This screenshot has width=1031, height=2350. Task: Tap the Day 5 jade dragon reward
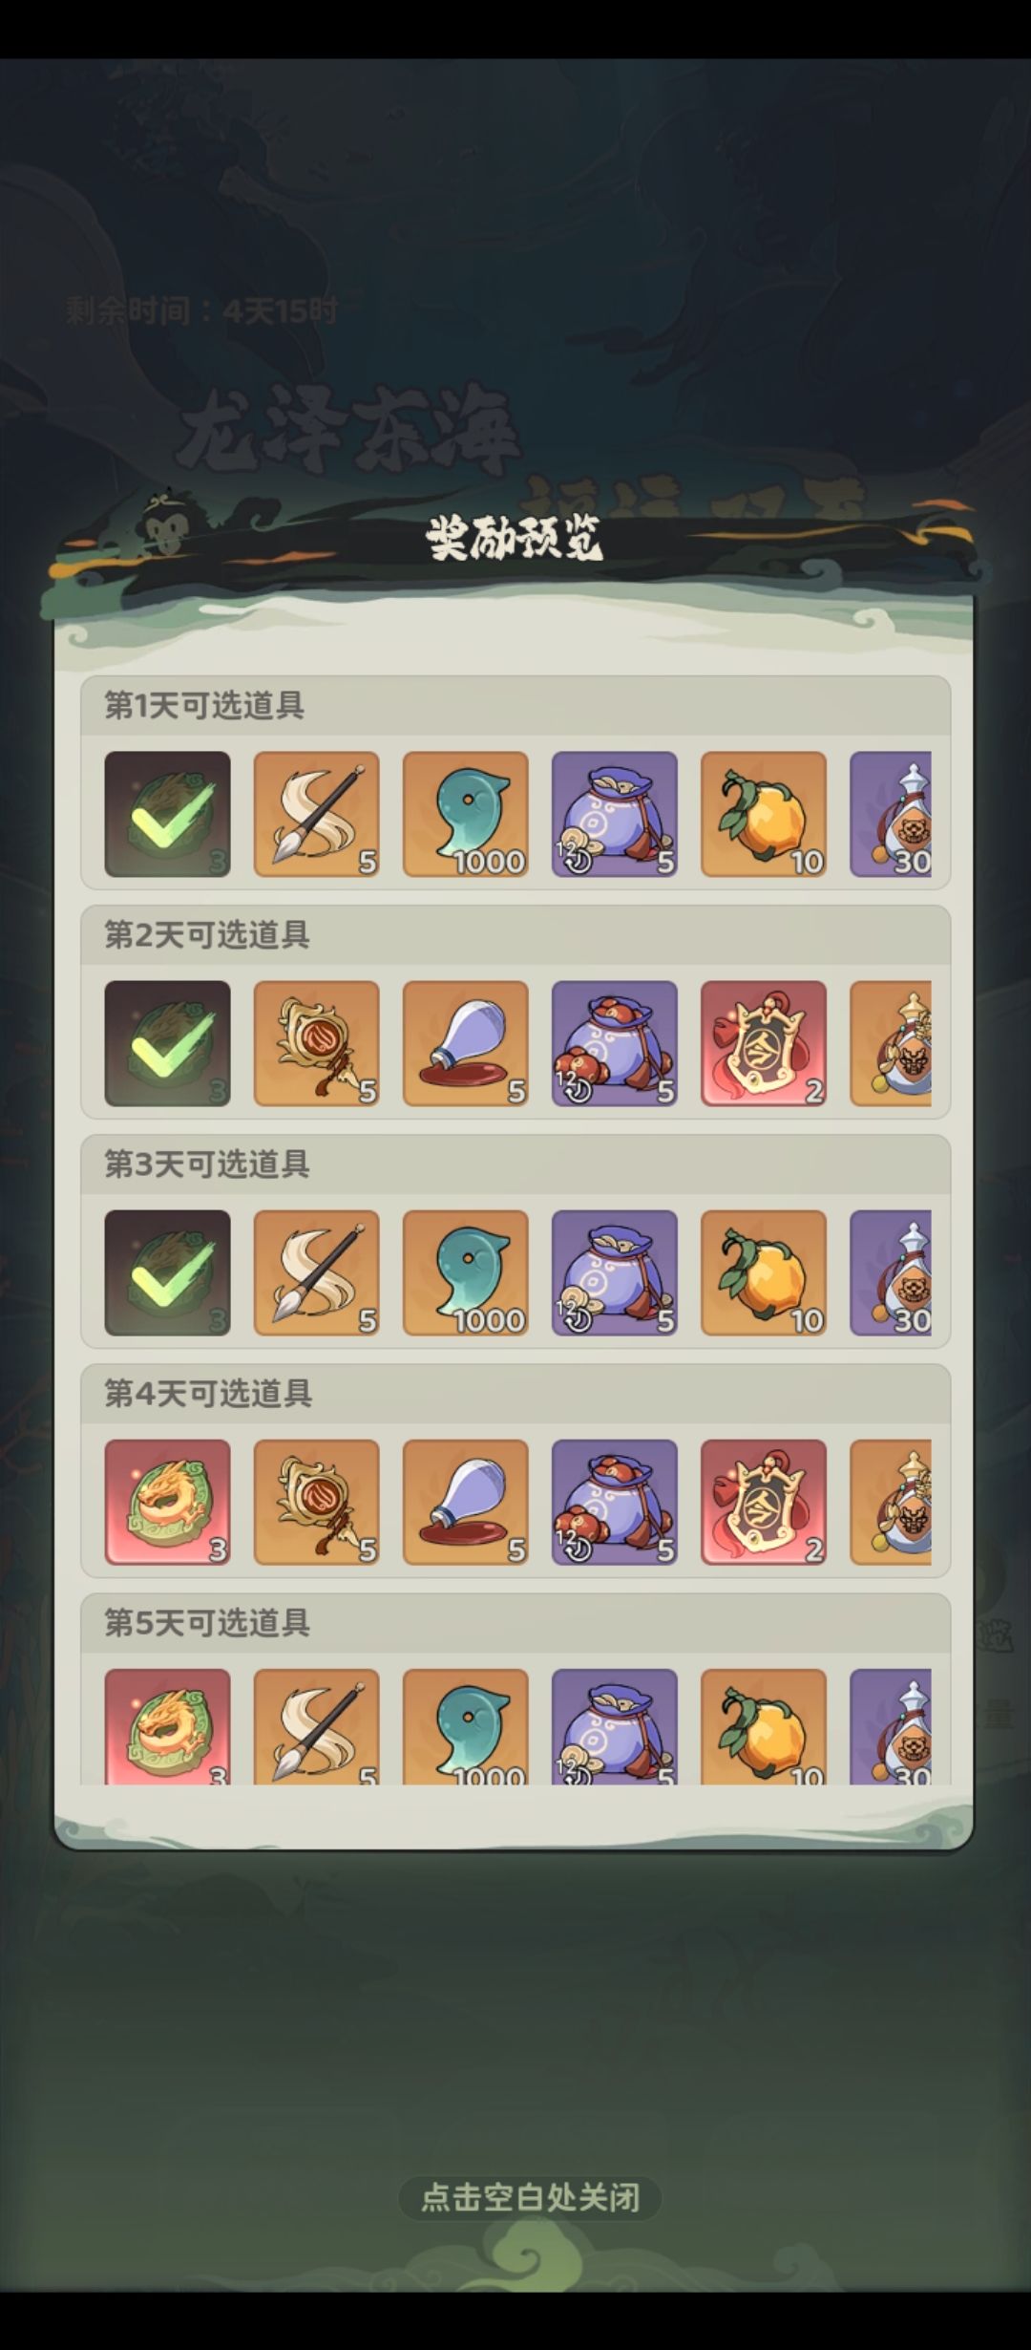pos(167,1726)
